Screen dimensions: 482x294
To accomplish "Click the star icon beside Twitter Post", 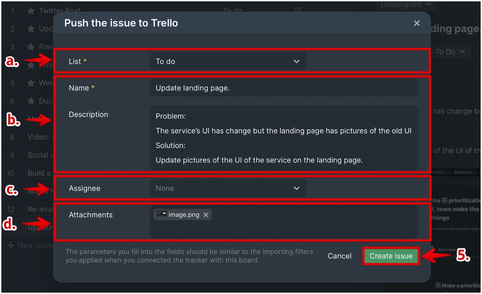I will [x=31, y=11].
